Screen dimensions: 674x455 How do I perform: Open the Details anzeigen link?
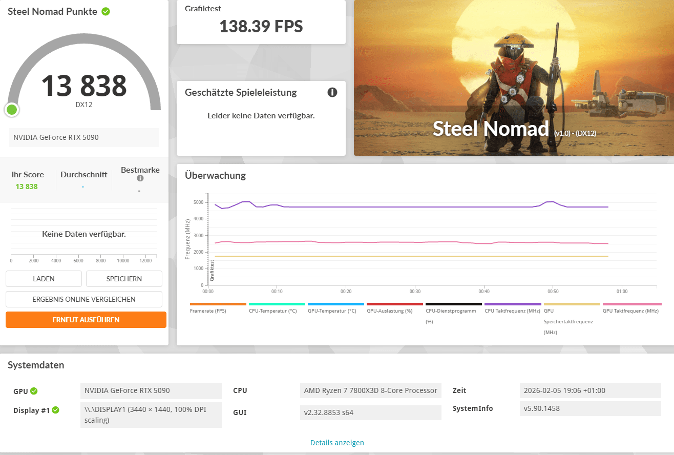pyautogui.click(x=337, y=443)
